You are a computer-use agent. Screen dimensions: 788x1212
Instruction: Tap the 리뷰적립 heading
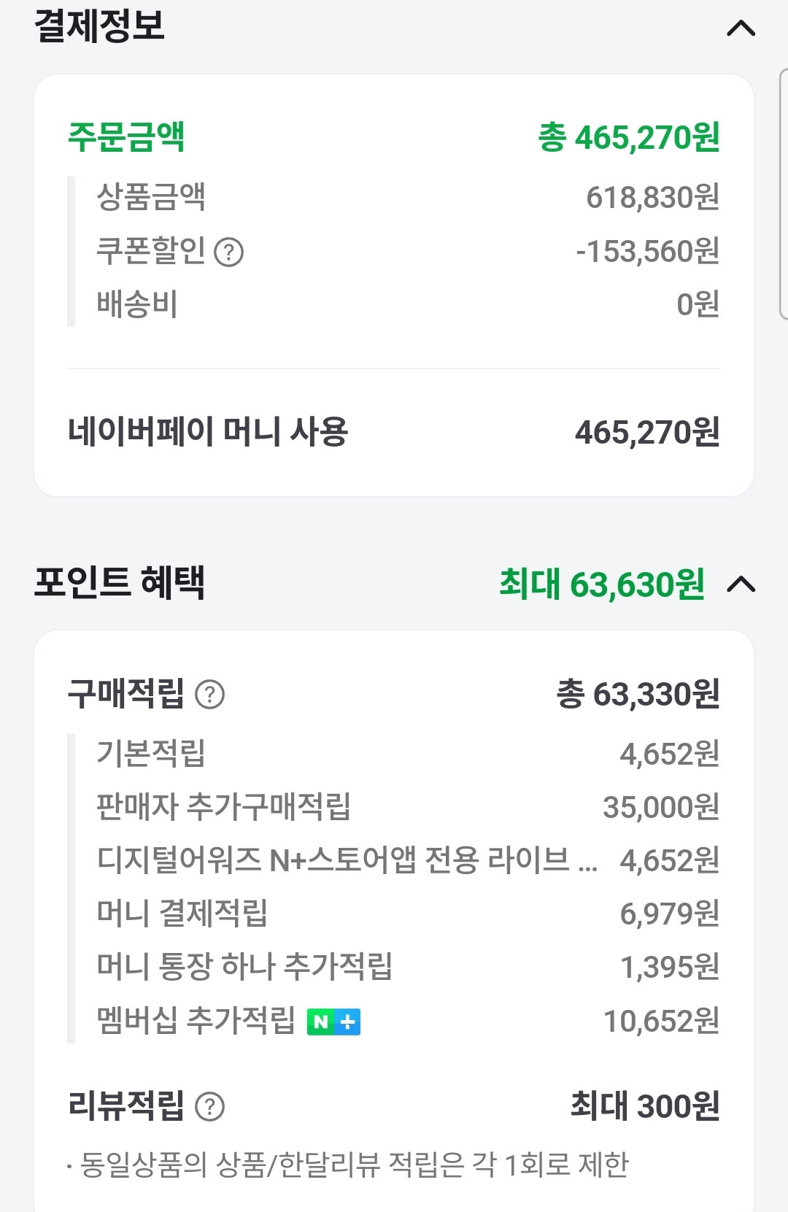click(126, 1105)
